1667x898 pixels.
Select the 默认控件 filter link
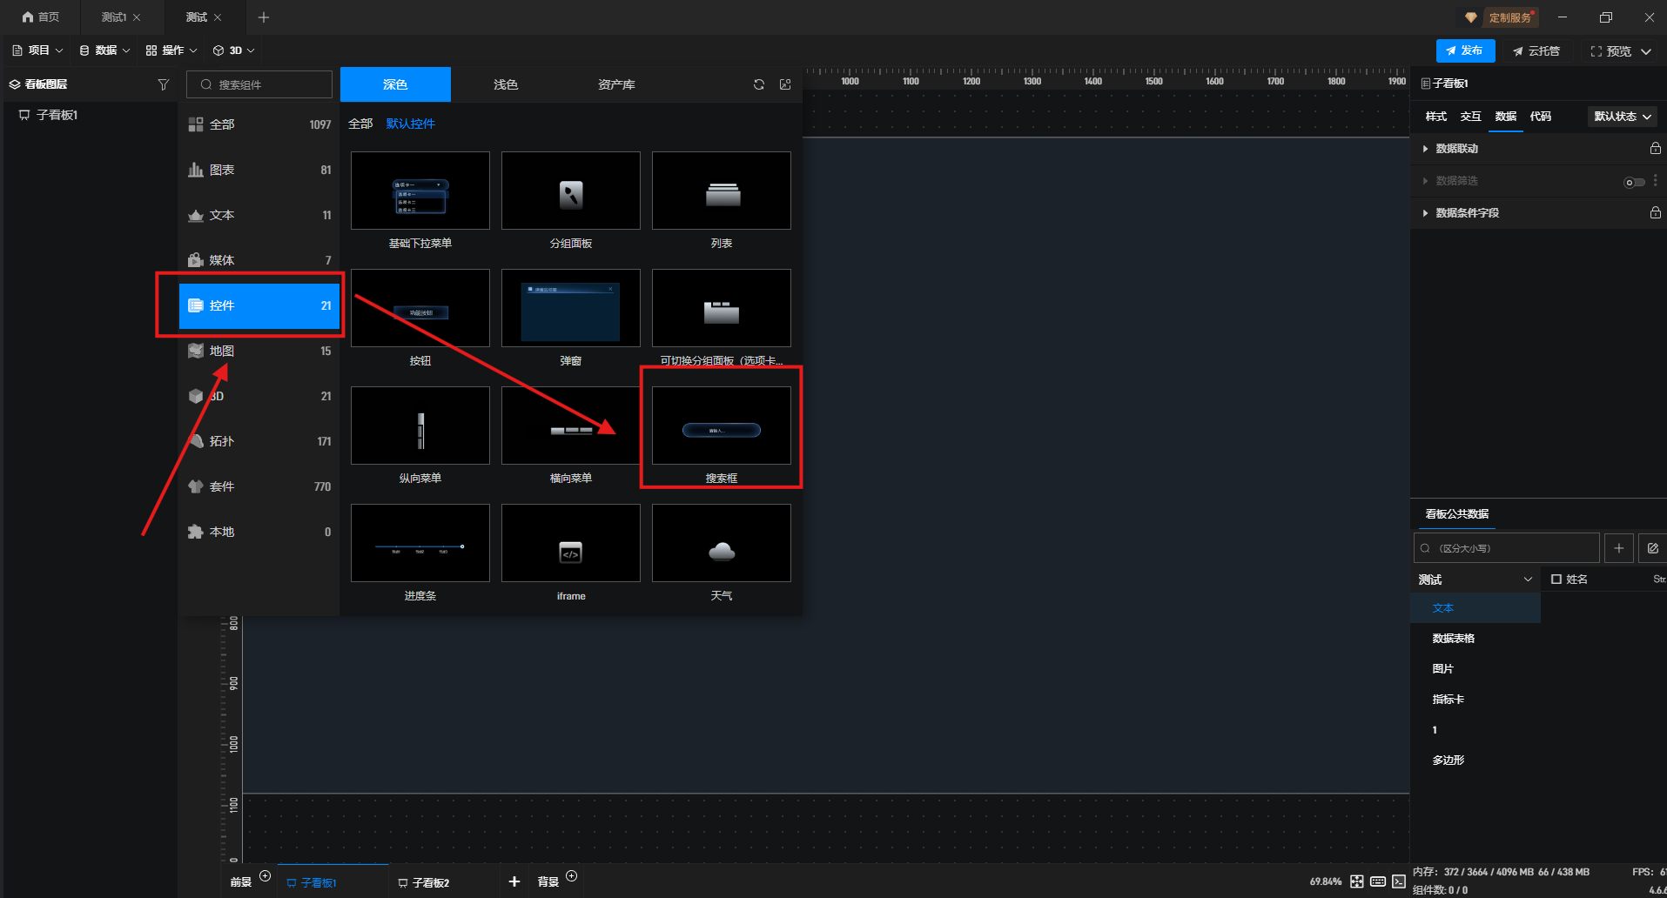410,124
